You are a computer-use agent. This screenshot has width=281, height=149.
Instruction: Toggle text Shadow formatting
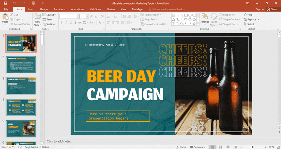(x=75, y=22)
